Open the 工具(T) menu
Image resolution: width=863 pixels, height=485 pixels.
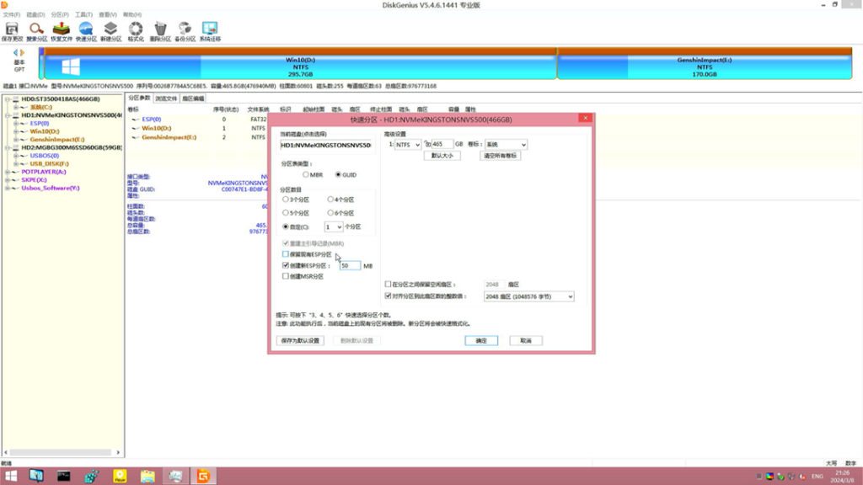click(x=83, y=15)
